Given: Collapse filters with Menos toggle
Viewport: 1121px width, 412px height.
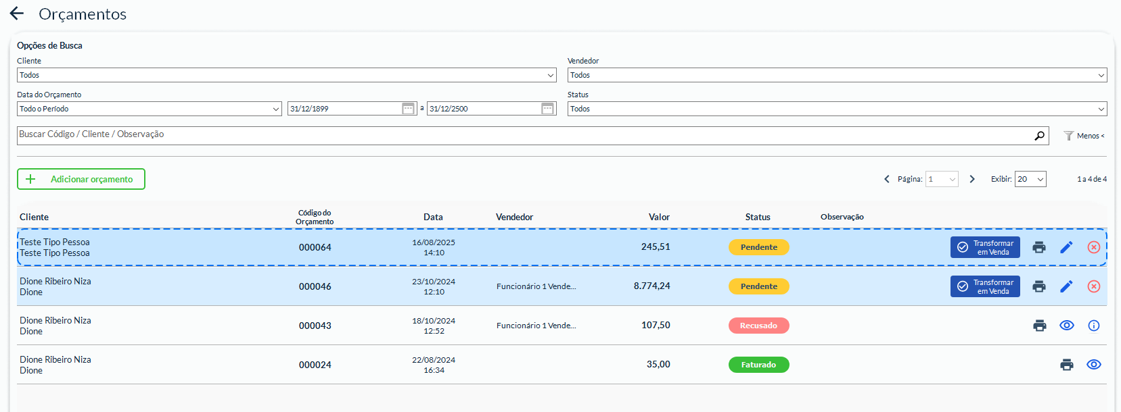Looking at the screenshot, I should (1084, 136).
